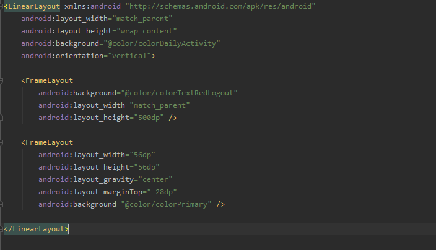436x250 pixels.
Task: Click the "@color/colorPrimary" background value
Action: point(166,204)
